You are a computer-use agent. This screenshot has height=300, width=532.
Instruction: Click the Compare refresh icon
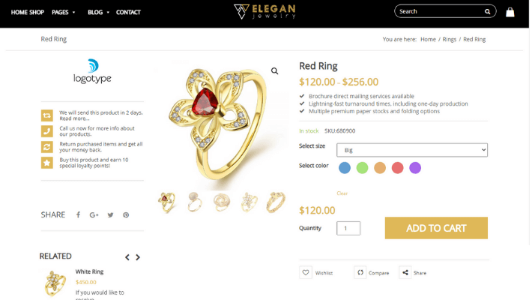pyautogui.click(x=360, y=272)
